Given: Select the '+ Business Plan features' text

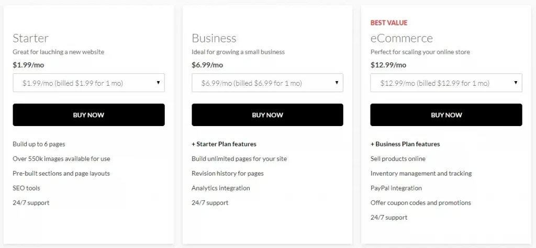Looking at the screenshot, I should point(405,144).
